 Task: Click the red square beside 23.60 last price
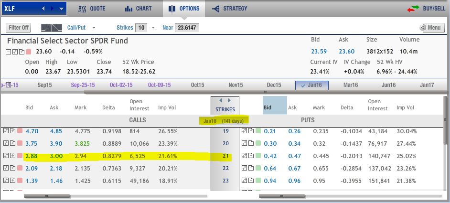tap(28, 52)
